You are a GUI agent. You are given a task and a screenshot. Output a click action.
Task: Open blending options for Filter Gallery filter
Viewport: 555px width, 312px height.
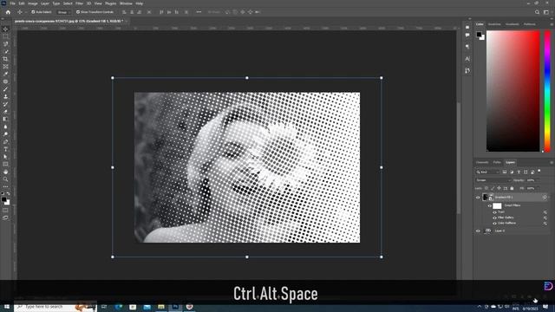545,218
